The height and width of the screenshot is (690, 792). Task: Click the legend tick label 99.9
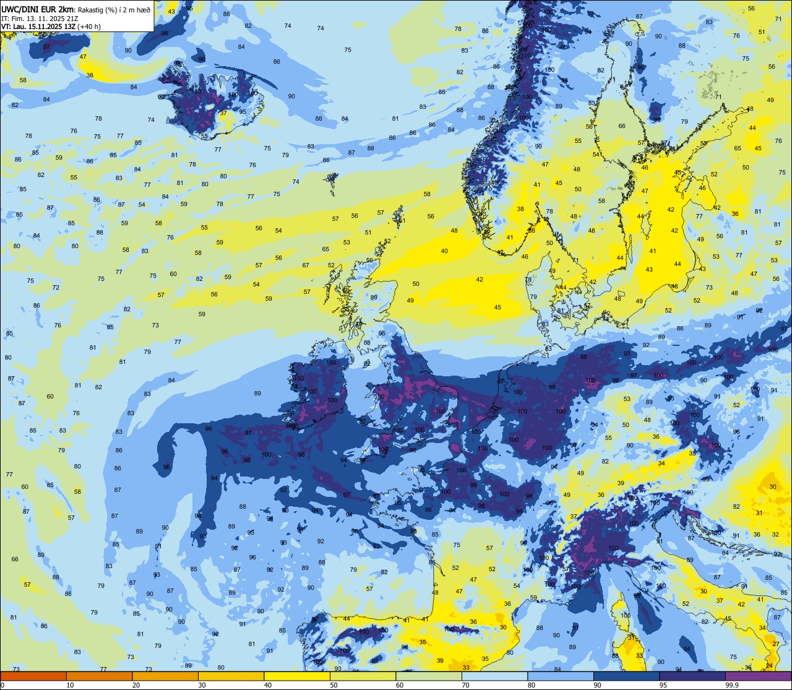tap(733, 685)
